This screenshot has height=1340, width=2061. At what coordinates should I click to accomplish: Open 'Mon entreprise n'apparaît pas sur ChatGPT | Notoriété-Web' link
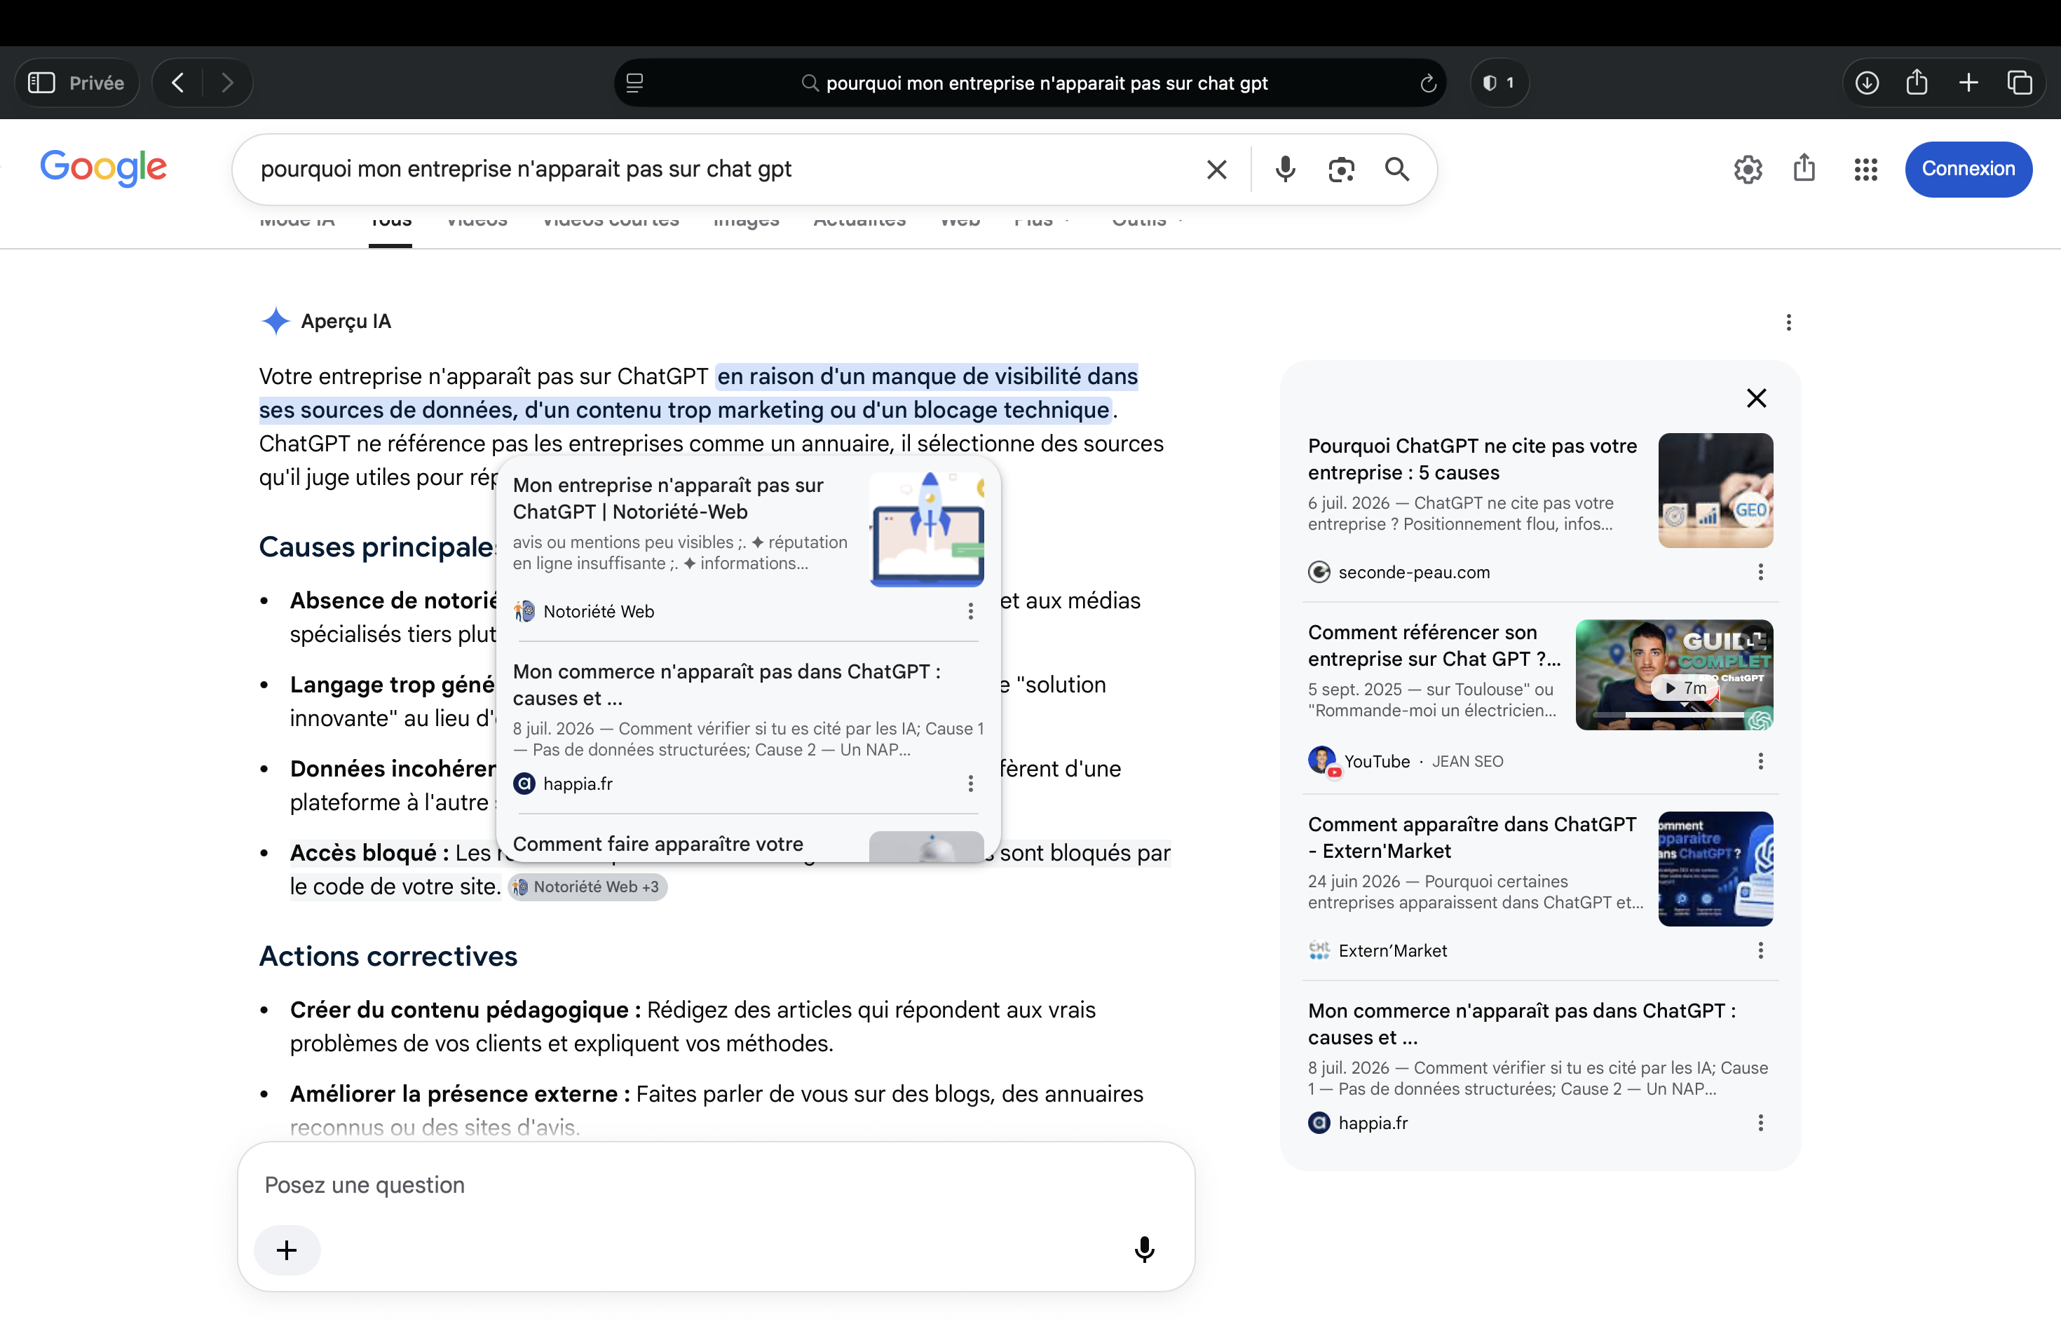667,498
